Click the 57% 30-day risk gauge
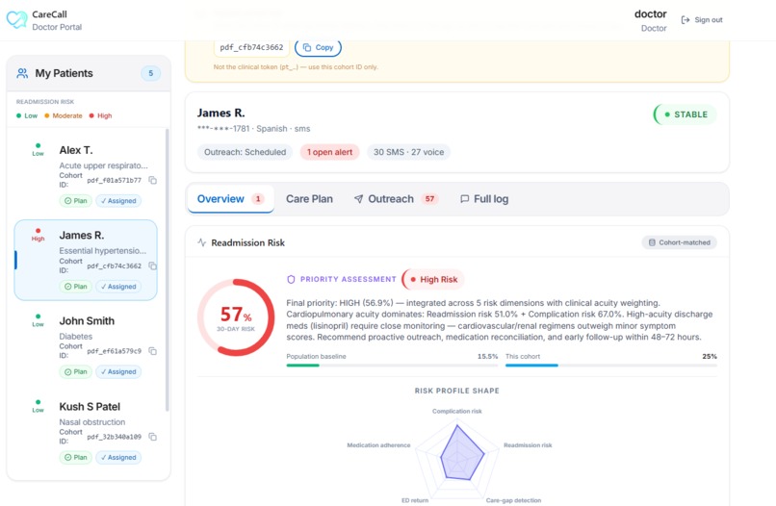This screenshot has width=776, height=506. (x=236, y=317)
